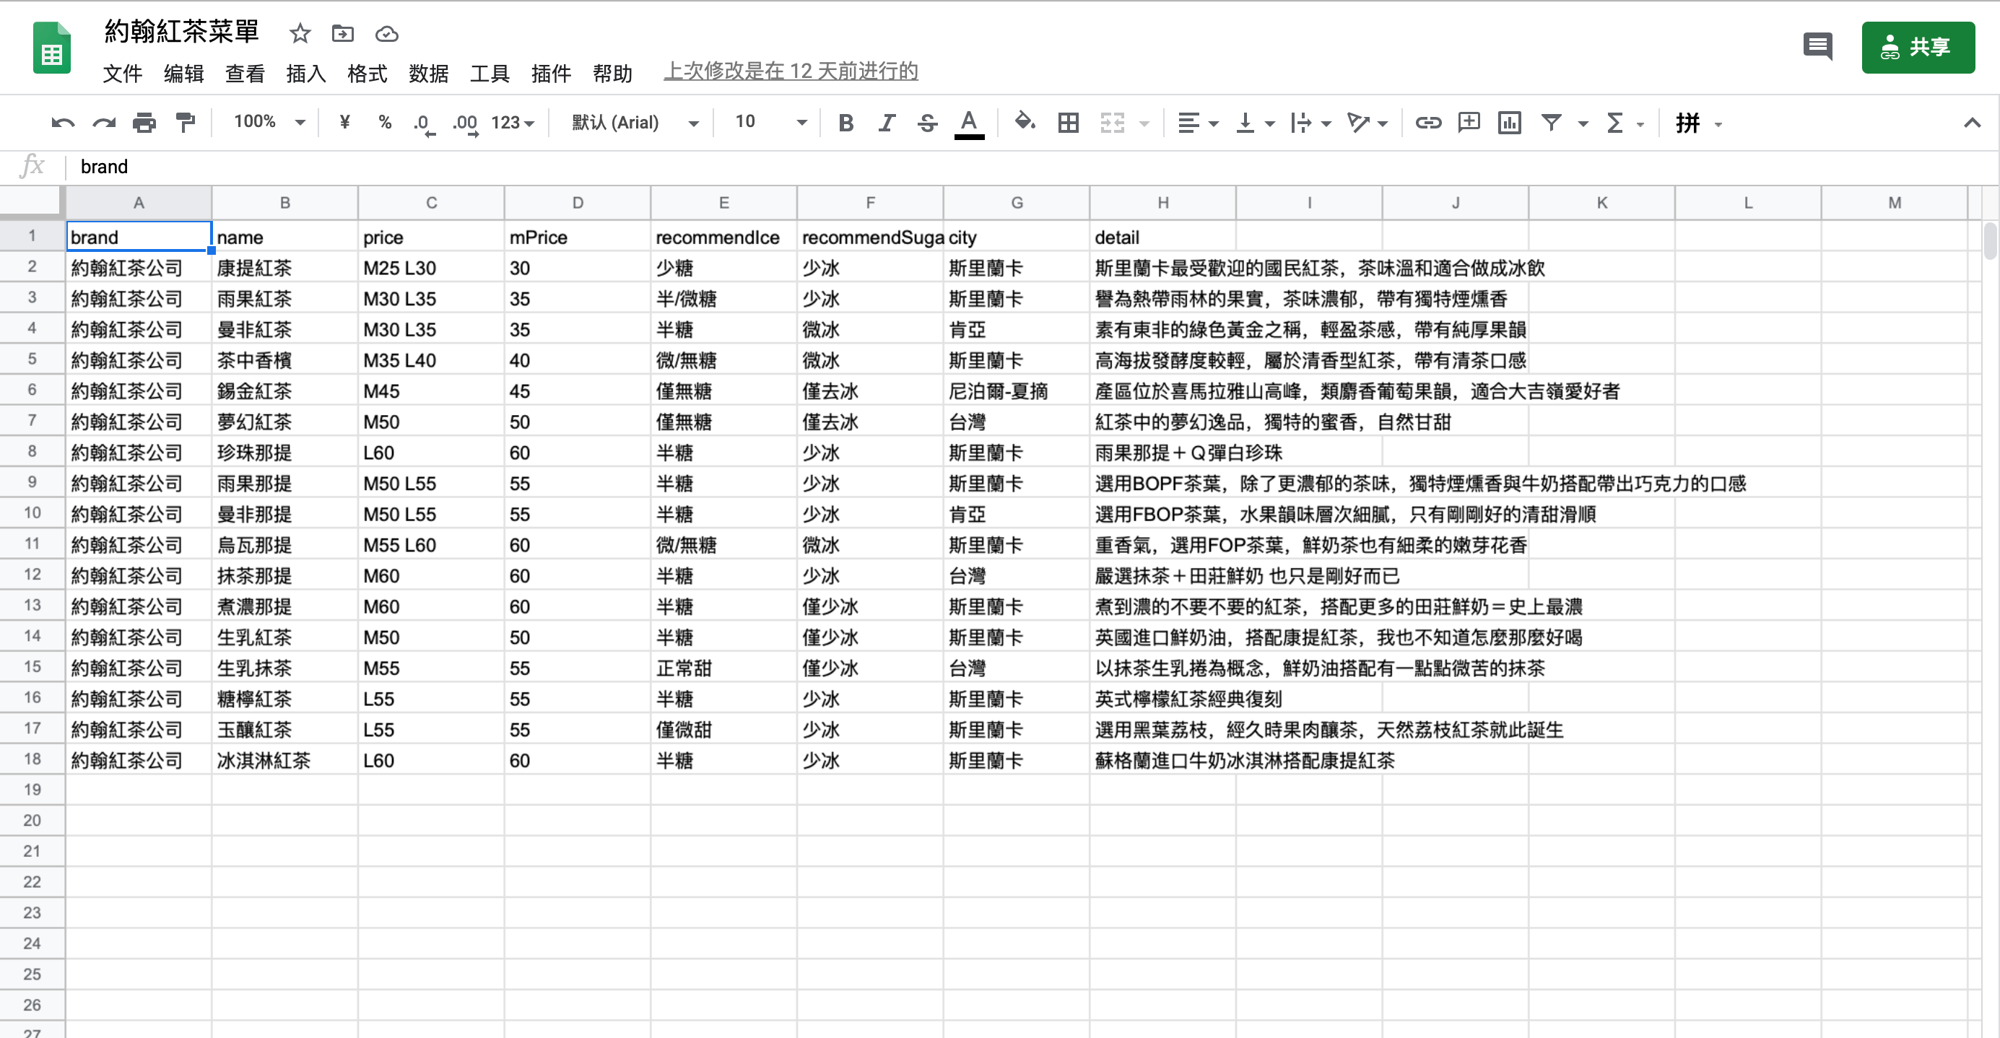
Task: Select row header 10
Action: (x=32, y=513)
